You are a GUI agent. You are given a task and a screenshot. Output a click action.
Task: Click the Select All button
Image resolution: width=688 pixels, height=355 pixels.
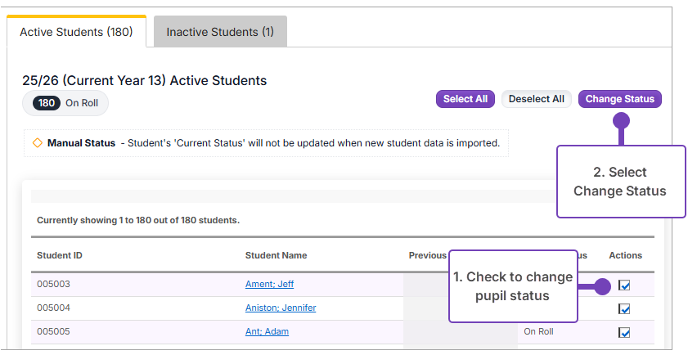(x=465, y=99)
